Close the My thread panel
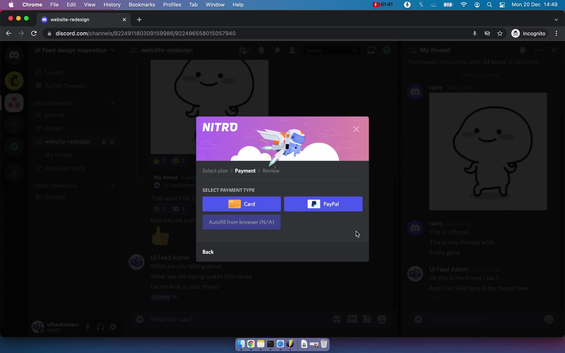The image size is (565, 353). [554, 50]
